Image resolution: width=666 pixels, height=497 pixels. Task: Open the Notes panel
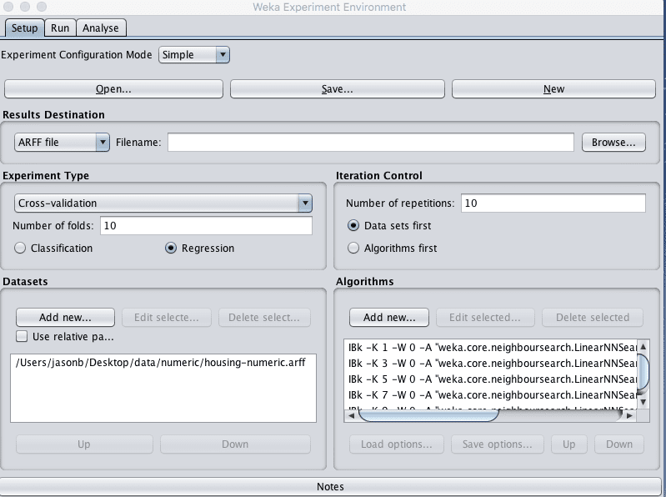pyautogui.click(x=330, y=486)
